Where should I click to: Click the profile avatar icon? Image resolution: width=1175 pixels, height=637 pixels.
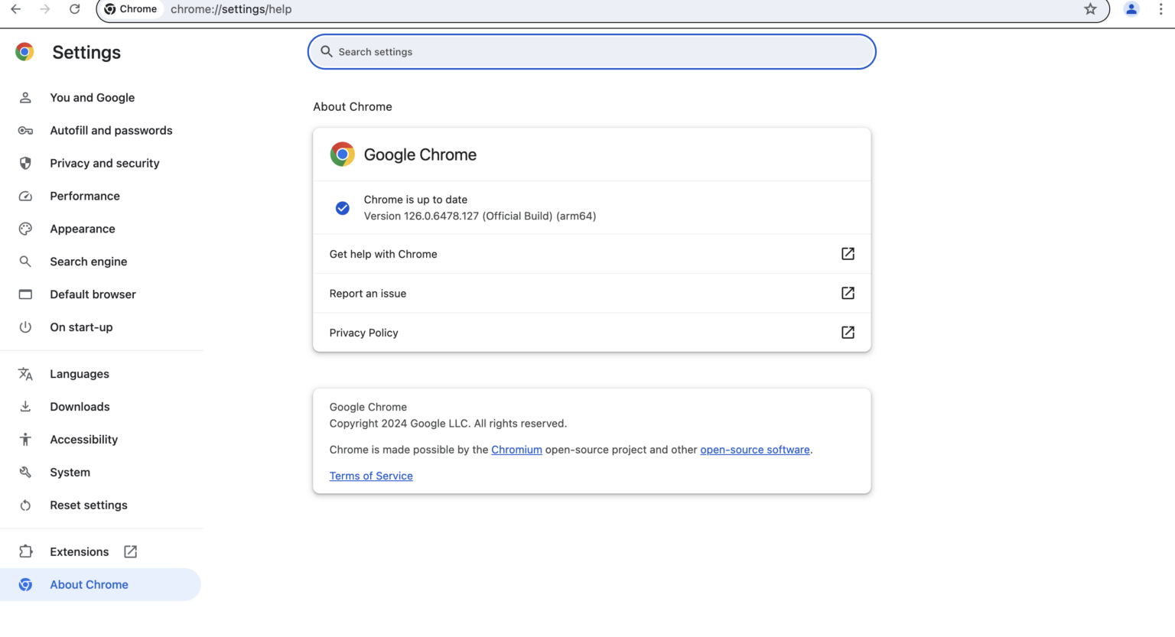tap(1131, 9)
